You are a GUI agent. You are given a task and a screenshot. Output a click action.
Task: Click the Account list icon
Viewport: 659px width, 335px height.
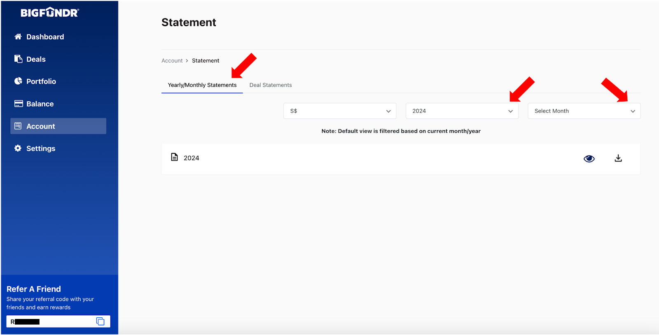(x=18, y=126)
